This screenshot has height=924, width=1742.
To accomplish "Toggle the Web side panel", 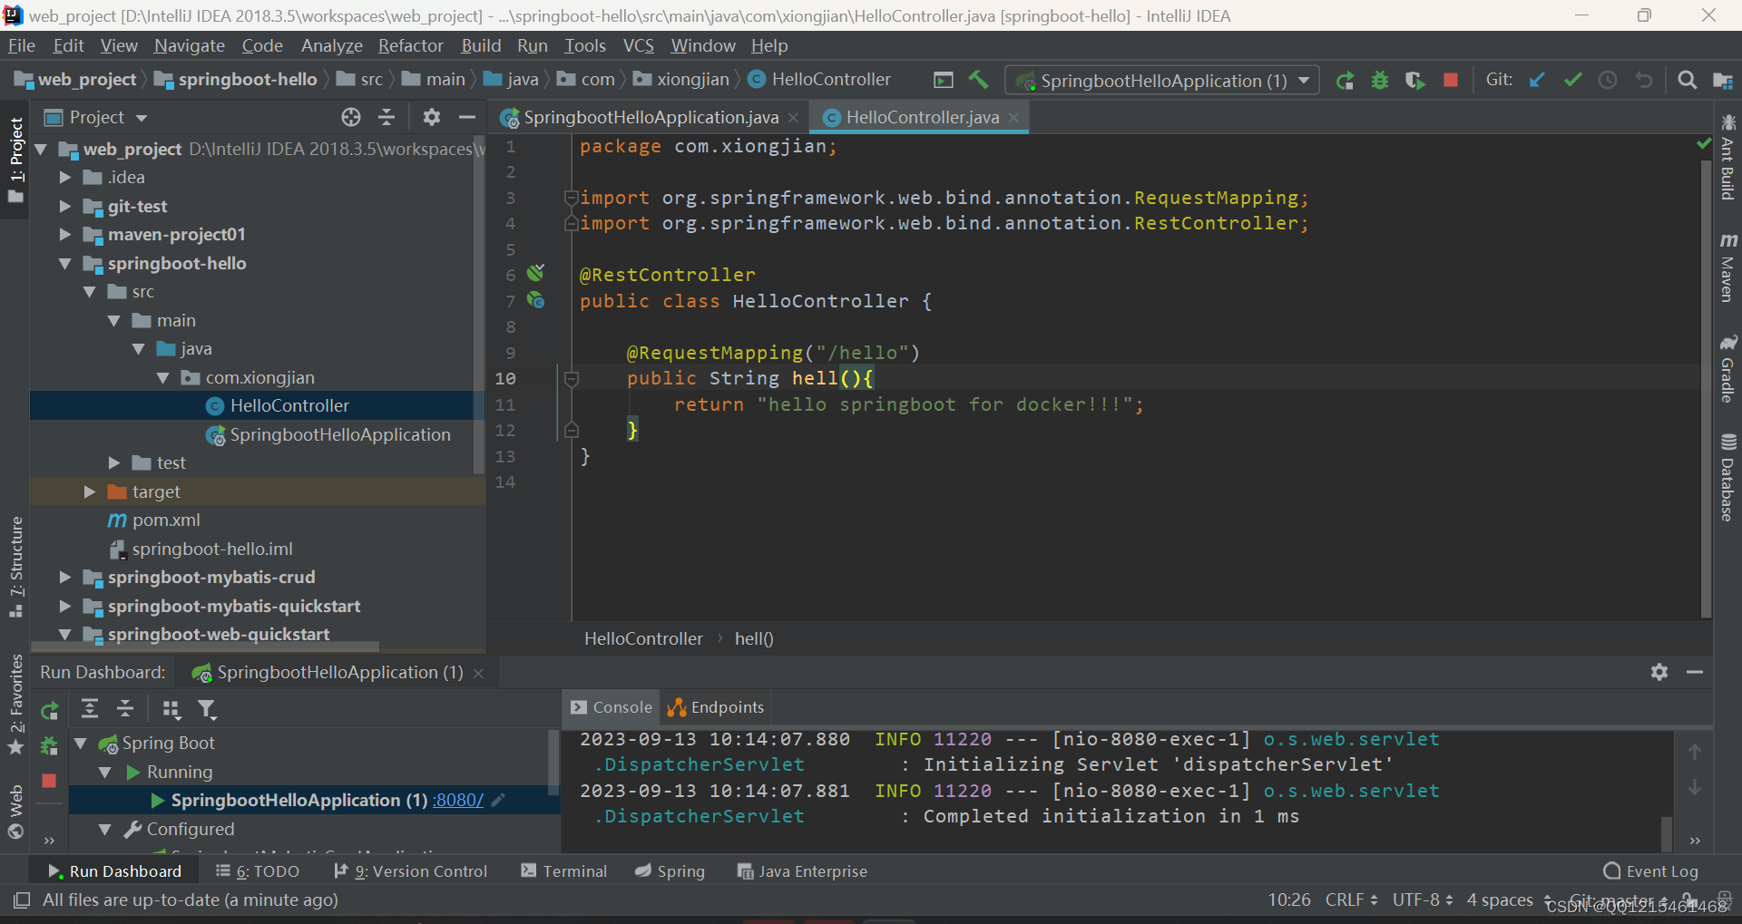I will click(15, 812).
